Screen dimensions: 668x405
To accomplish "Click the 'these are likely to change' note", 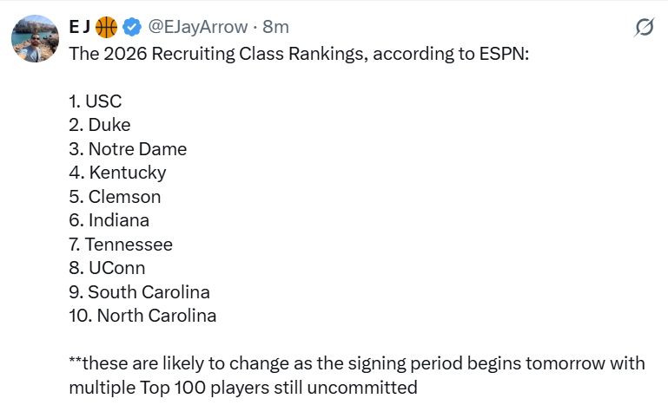I will (x=356, y=363).
